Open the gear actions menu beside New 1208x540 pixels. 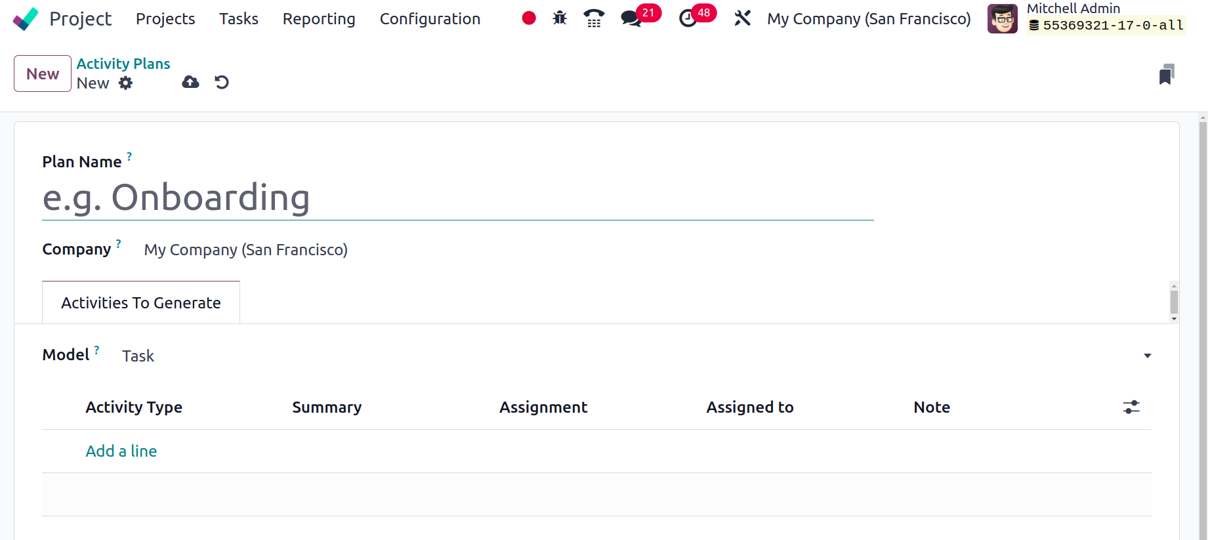coord(125,83)
